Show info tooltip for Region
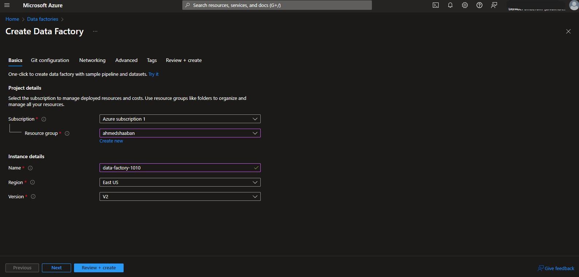This screenshot has height=277, width=579. coord(32,182)
